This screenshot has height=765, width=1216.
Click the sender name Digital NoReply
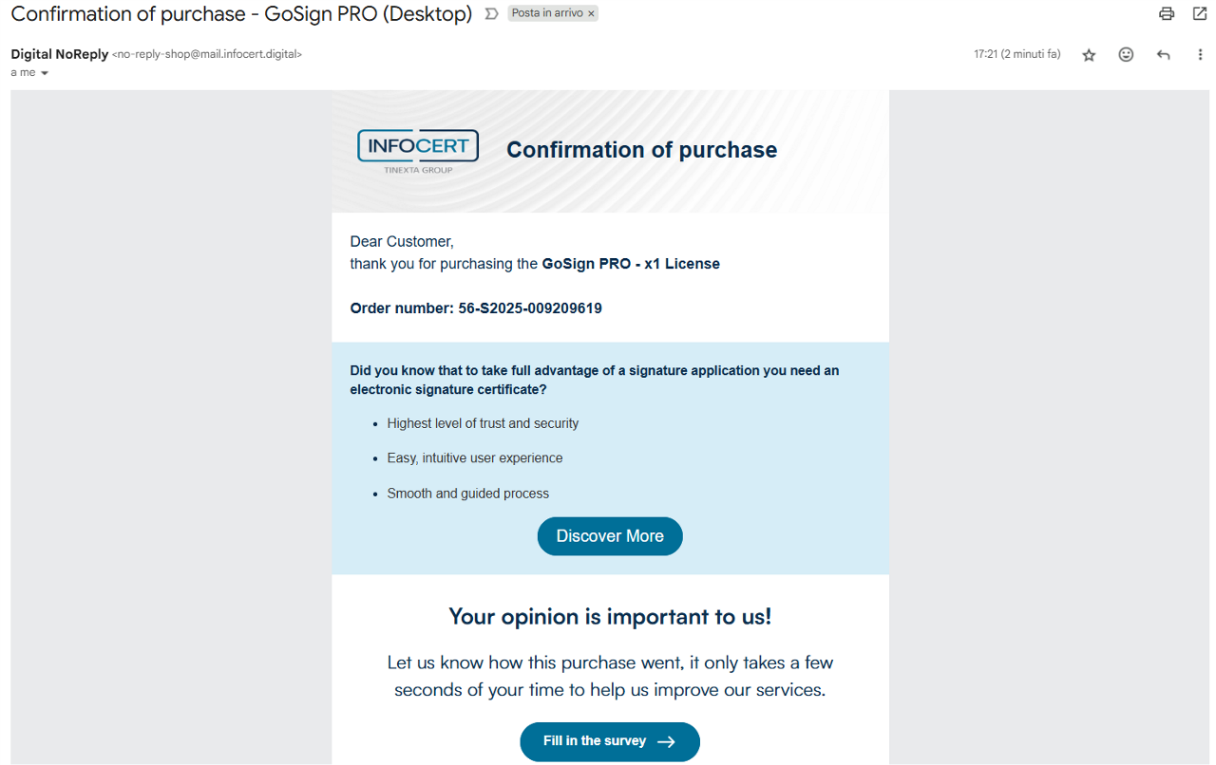59,54
